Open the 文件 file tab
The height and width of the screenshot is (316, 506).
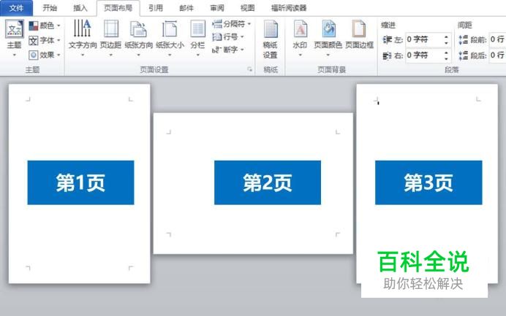(x=16, y=8)
